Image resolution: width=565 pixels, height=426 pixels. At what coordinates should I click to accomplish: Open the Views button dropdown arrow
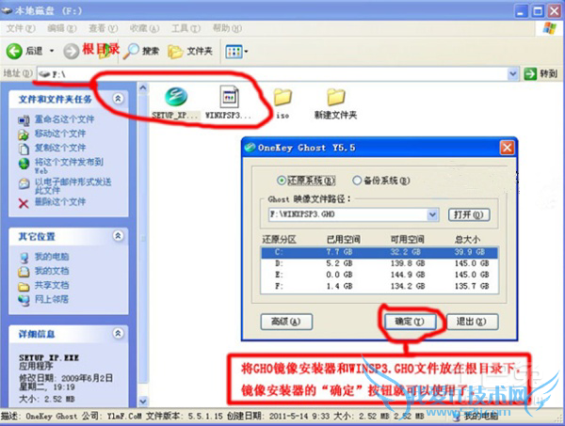click(247, 52)
